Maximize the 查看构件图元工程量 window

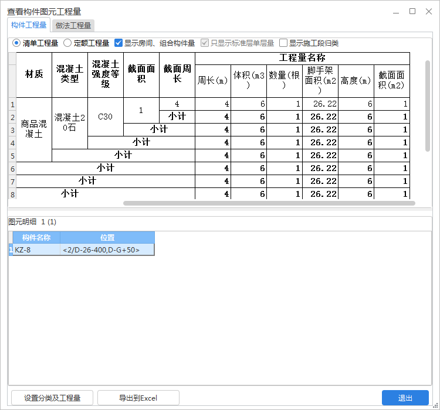412,12
